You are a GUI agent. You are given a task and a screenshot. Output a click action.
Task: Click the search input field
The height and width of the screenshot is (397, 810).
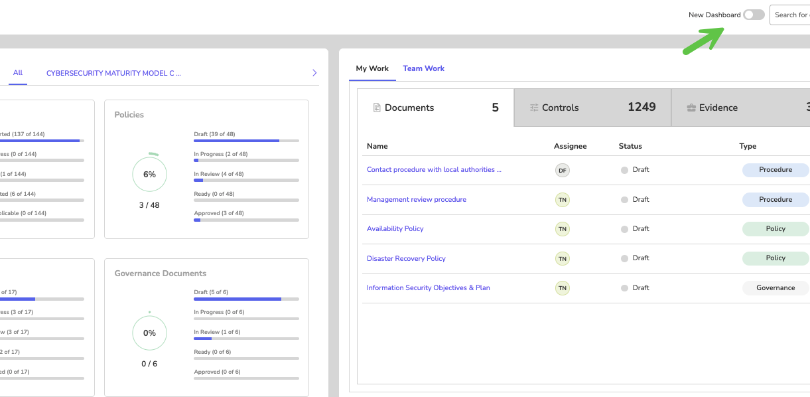789,15
